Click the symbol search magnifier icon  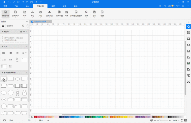[23, 26]
